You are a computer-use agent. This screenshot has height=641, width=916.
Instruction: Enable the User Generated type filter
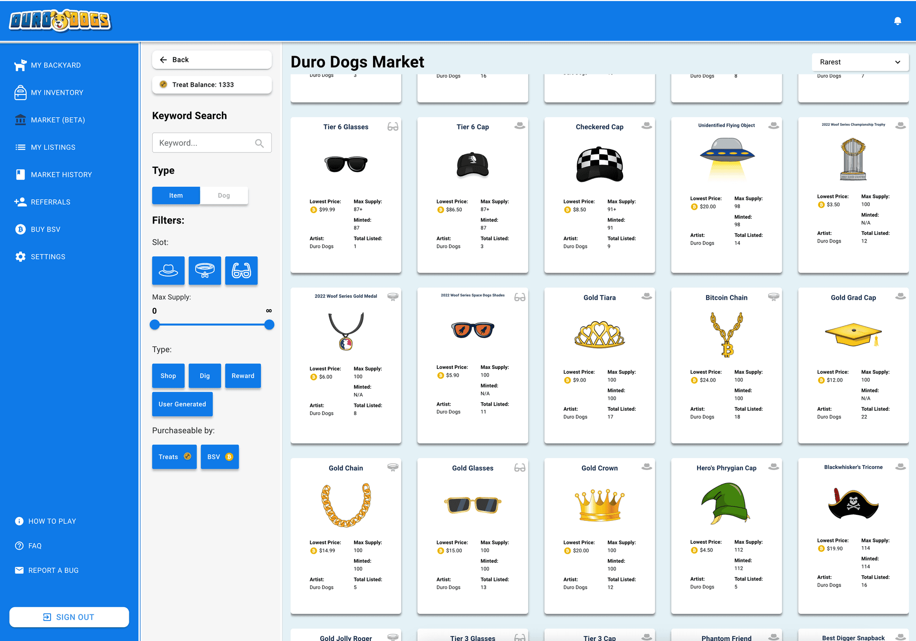182,404
